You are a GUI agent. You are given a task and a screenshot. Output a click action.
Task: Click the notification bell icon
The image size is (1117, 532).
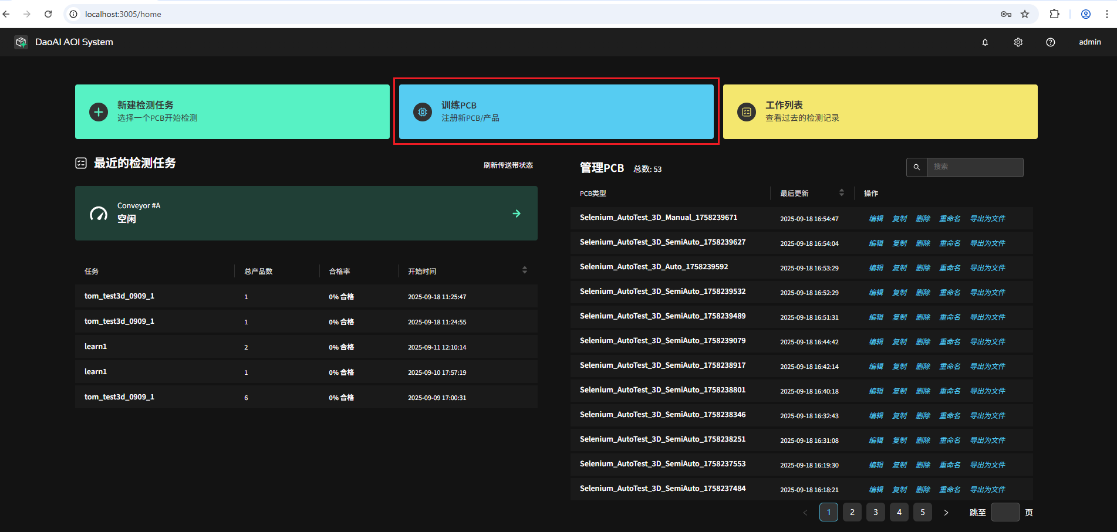tap(985, 42)
